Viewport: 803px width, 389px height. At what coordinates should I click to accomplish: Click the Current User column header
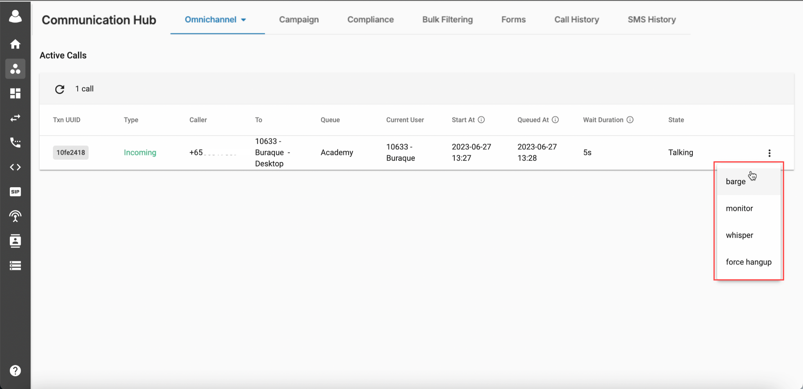(405, 120)
